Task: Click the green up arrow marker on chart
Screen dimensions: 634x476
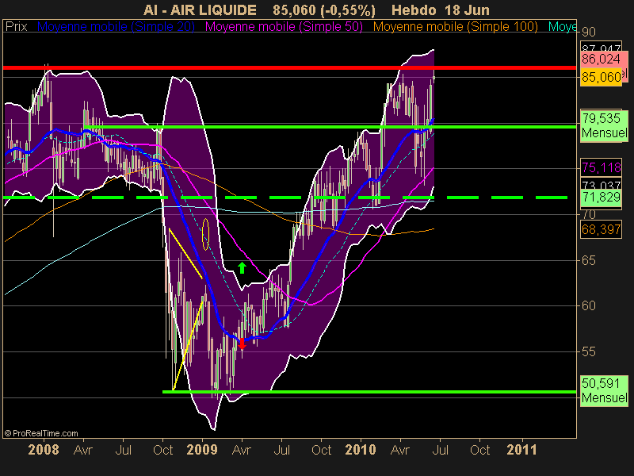Action: click(x=242, y=267)
